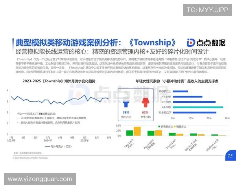Click the 男生占比 label
Image resolution: width=236 pixels, height=189 pixels.
click(126, 117)
